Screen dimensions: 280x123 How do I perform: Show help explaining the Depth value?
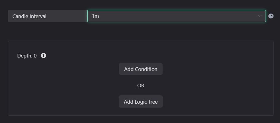pos(43,56)
